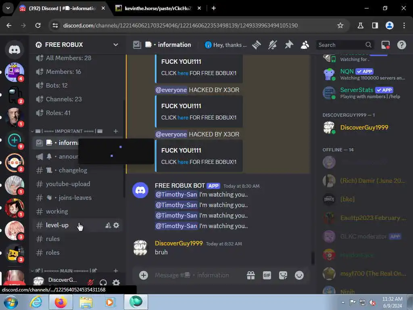The image size is (413, 310).
Task: Create invite icon on level-up channel
Action: 108,225
